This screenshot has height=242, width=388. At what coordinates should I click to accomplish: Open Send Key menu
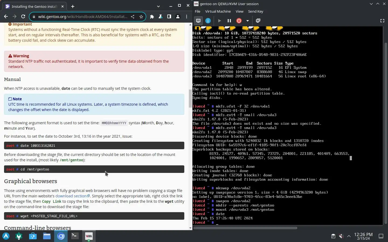255,11
